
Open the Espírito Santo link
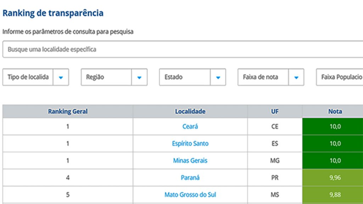click(190, 143)
